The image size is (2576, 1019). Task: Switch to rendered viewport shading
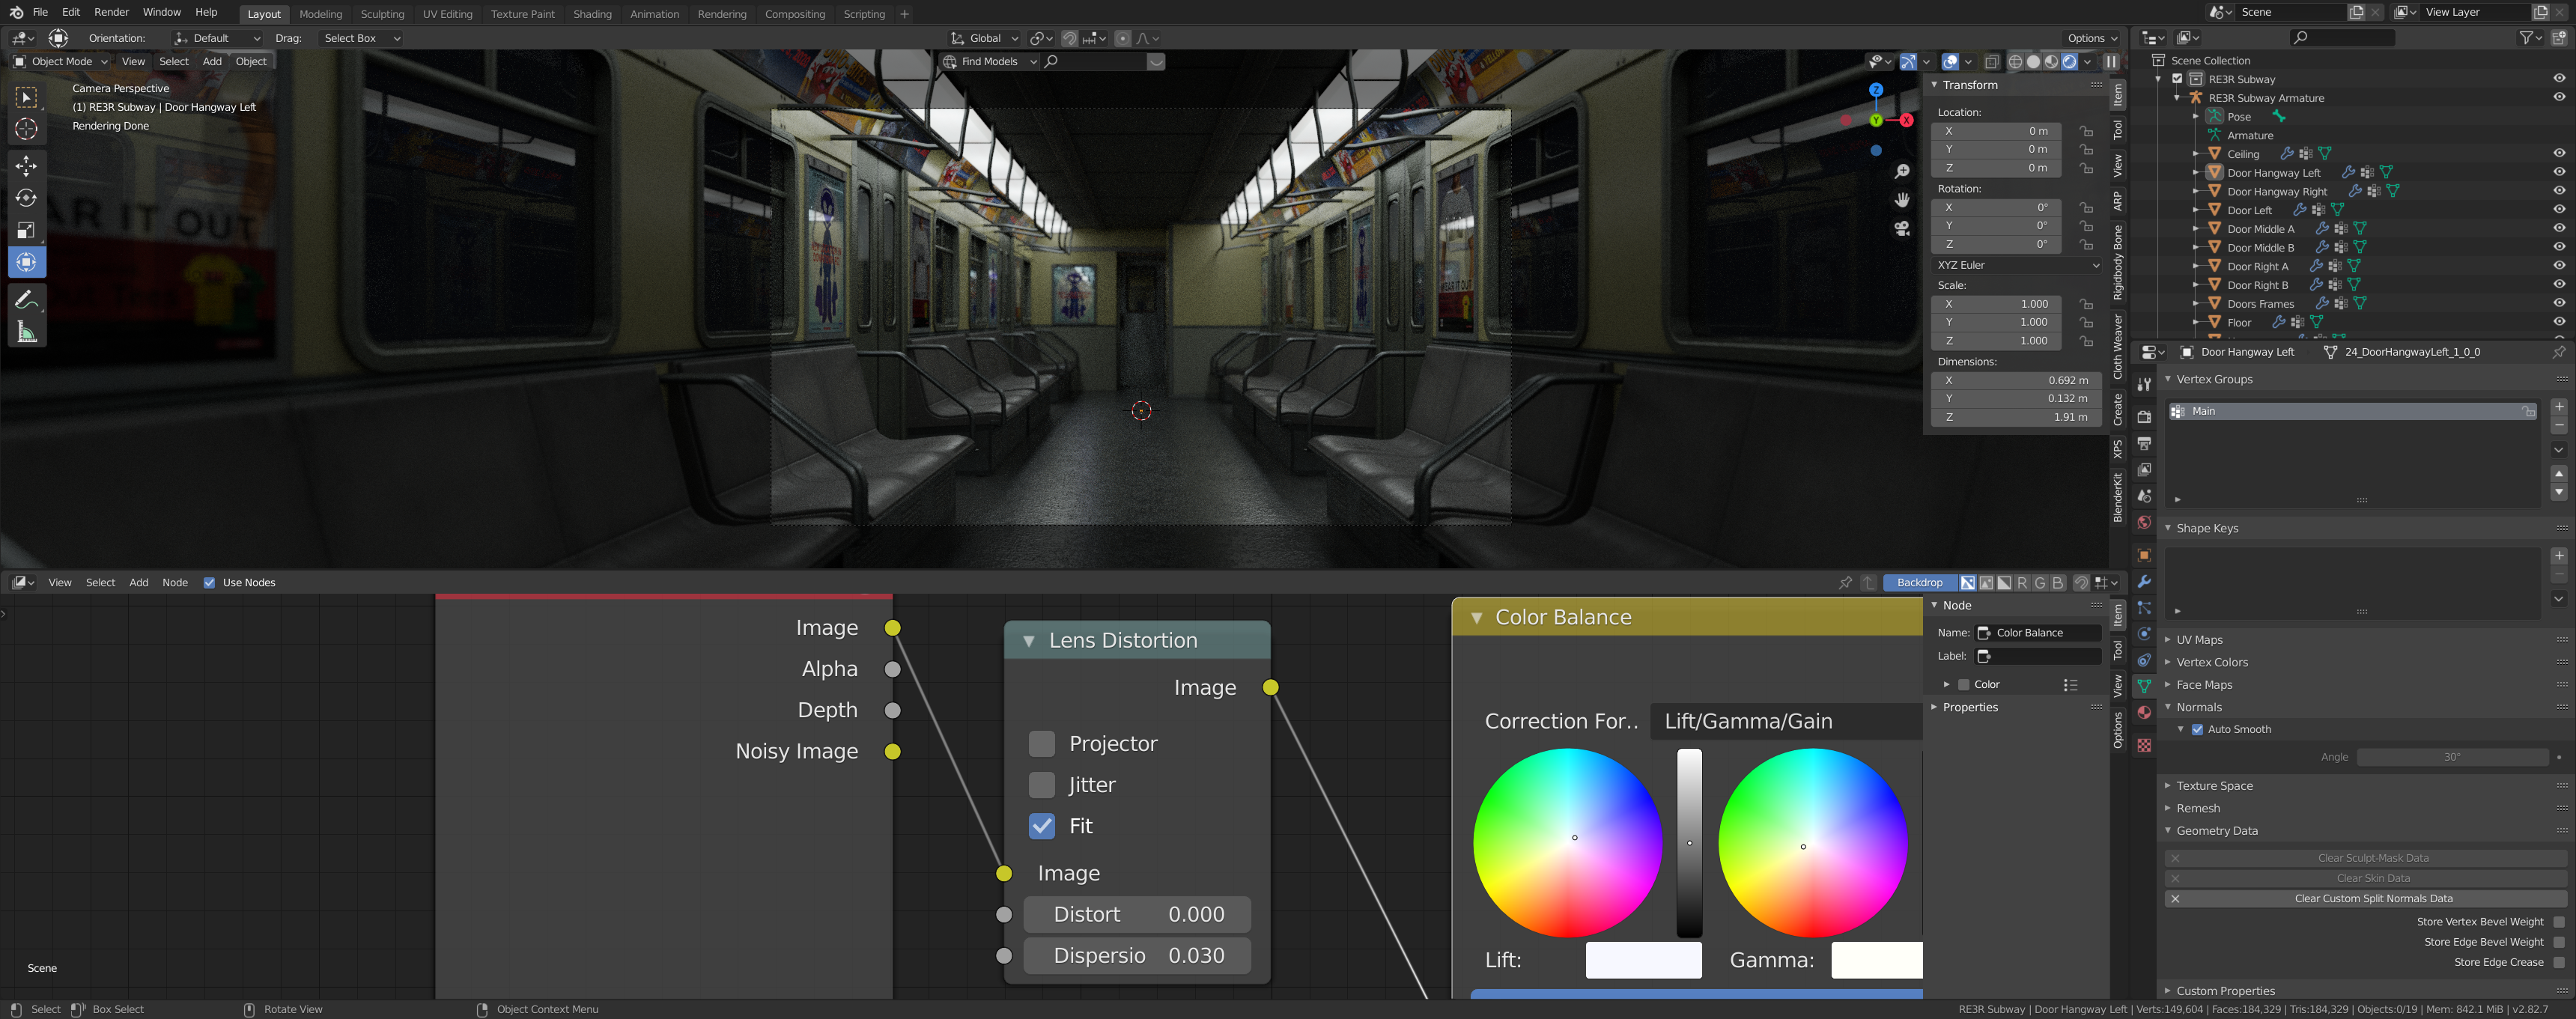tap(2069, 62)
